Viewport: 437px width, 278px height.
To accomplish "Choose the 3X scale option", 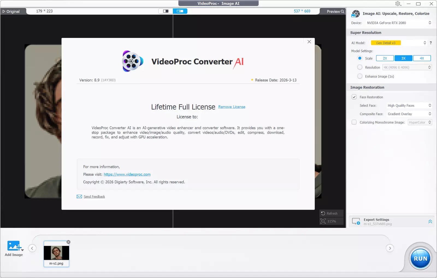I will [403, 58].
